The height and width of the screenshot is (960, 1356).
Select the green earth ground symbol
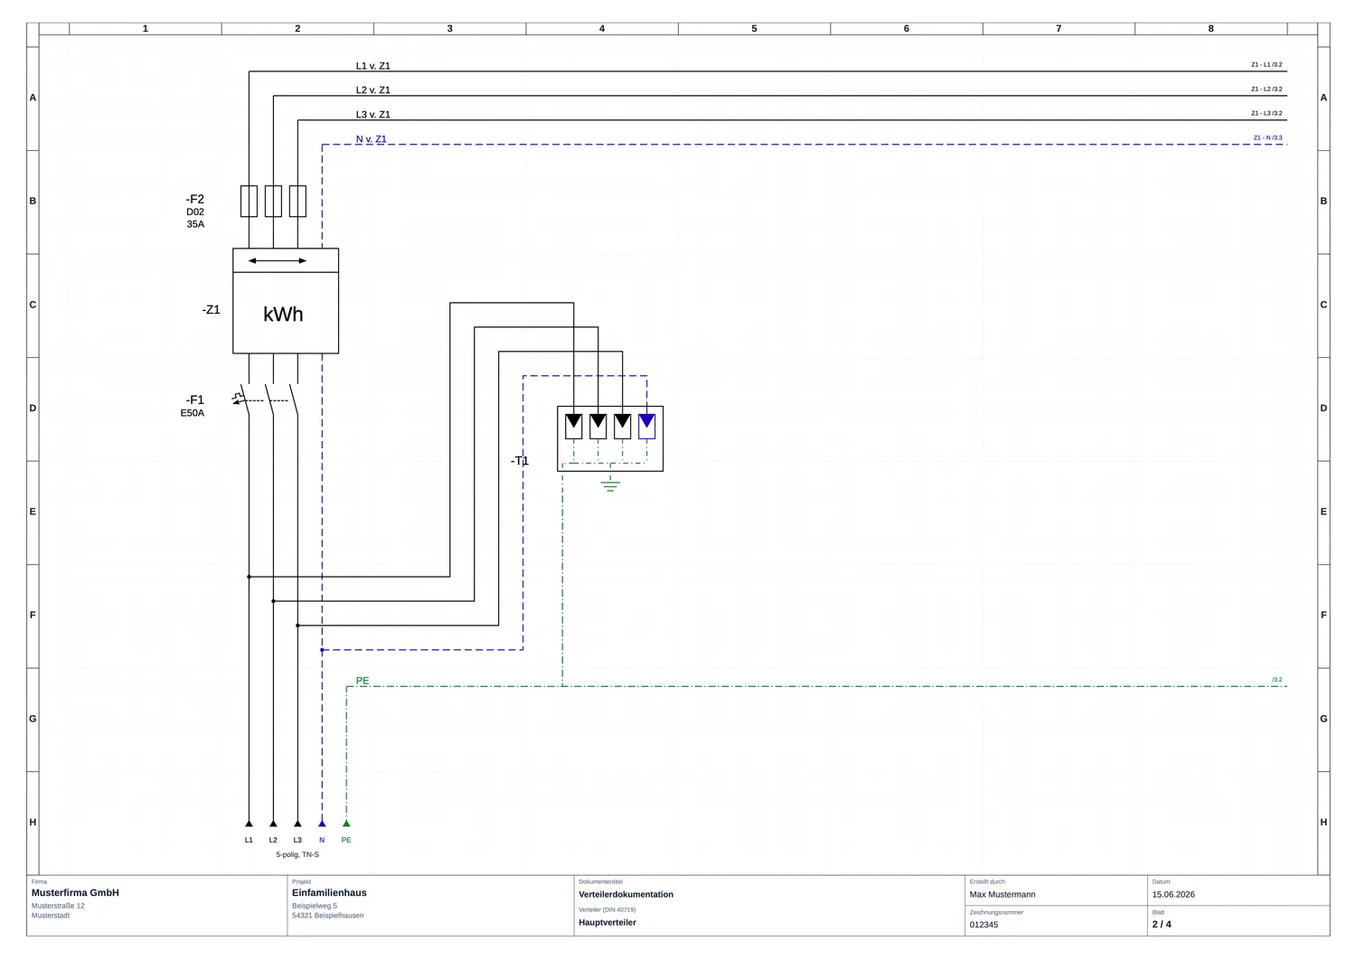[610, 484]
